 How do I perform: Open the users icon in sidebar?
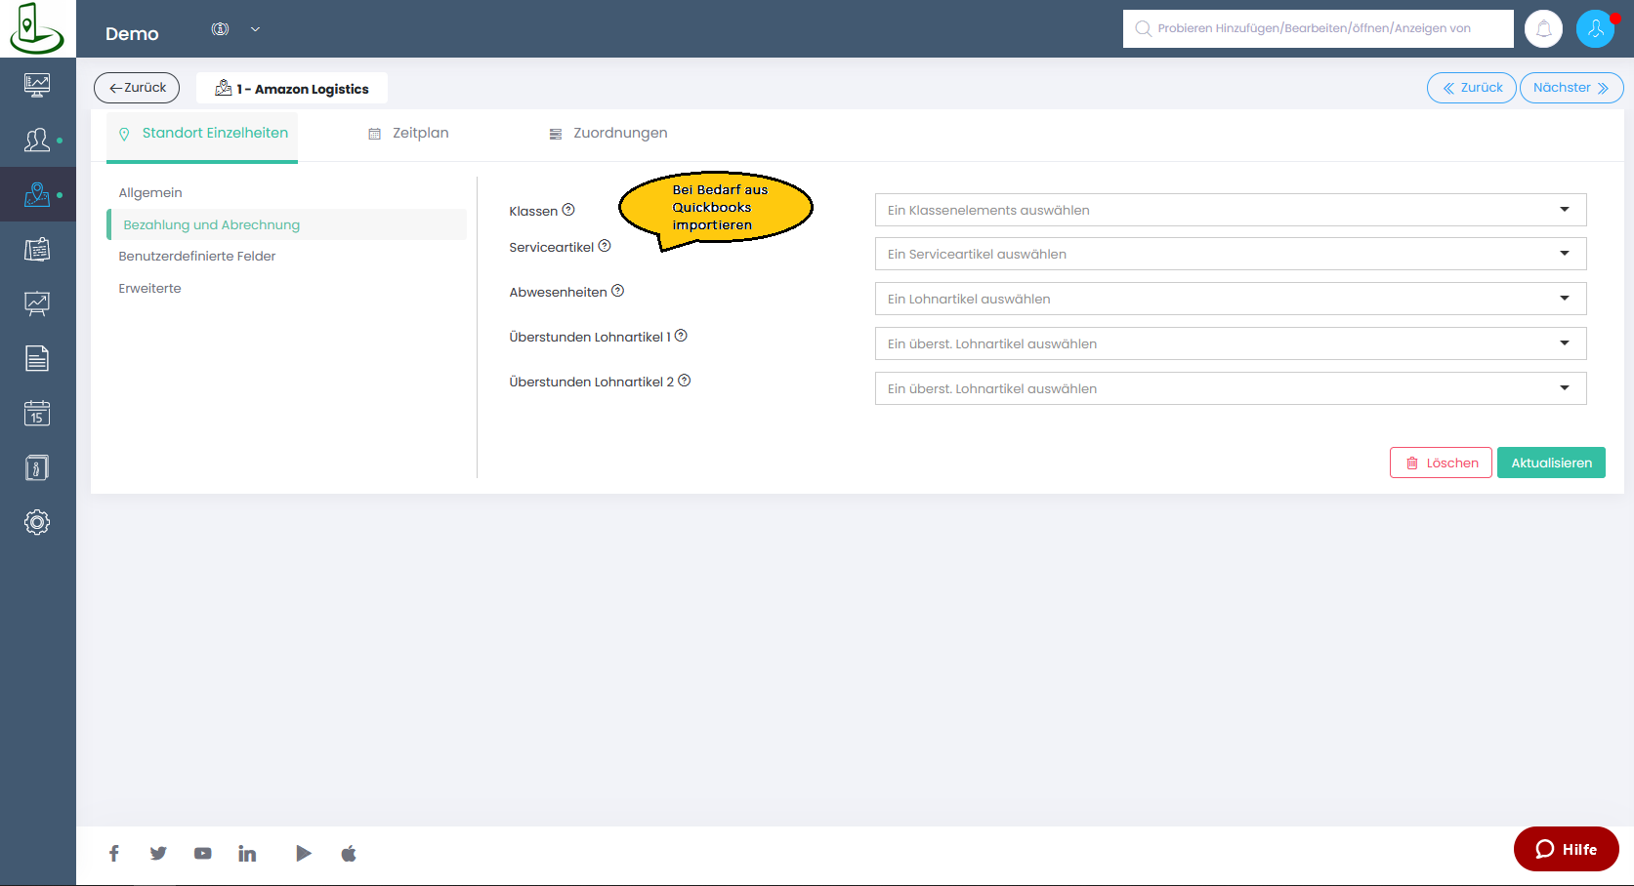[37, 141]
